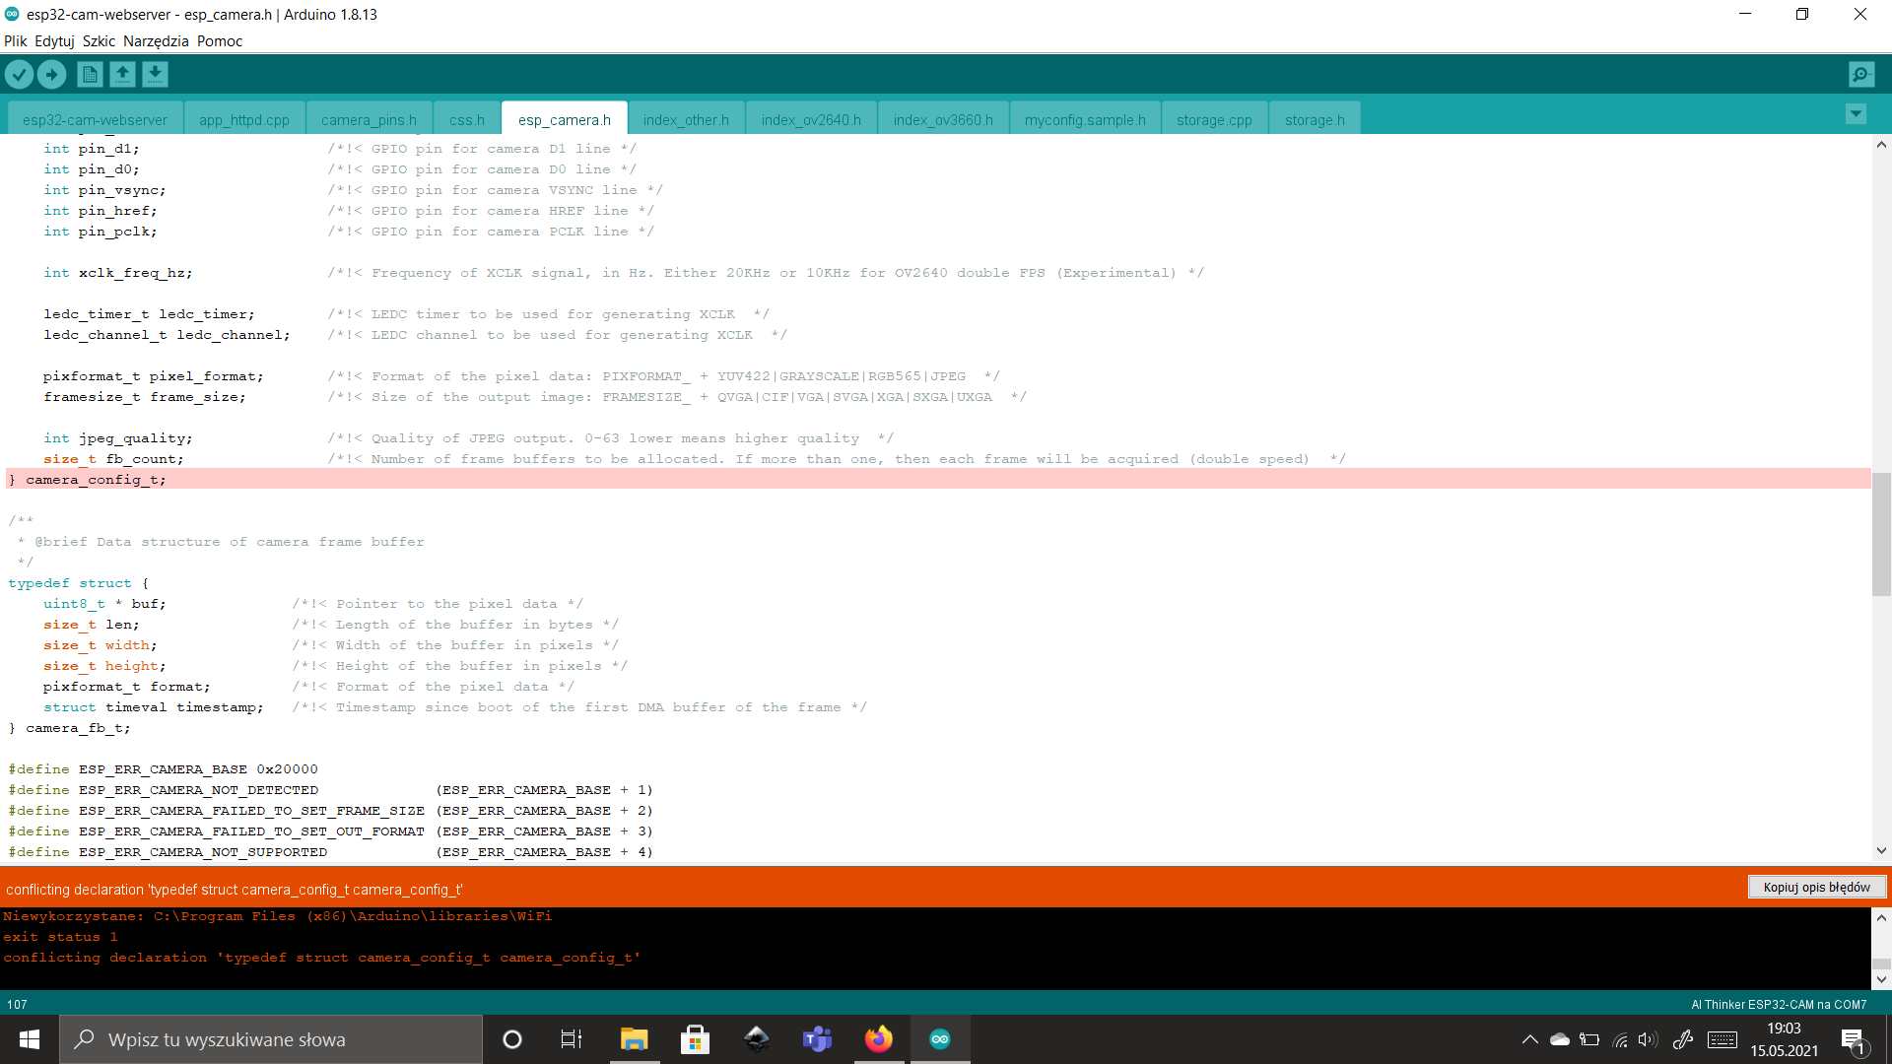The width and height of the screenshot is (1892, 1064).
Task: Switch to app_httpd.cpp tab
Action: (244, 119)
